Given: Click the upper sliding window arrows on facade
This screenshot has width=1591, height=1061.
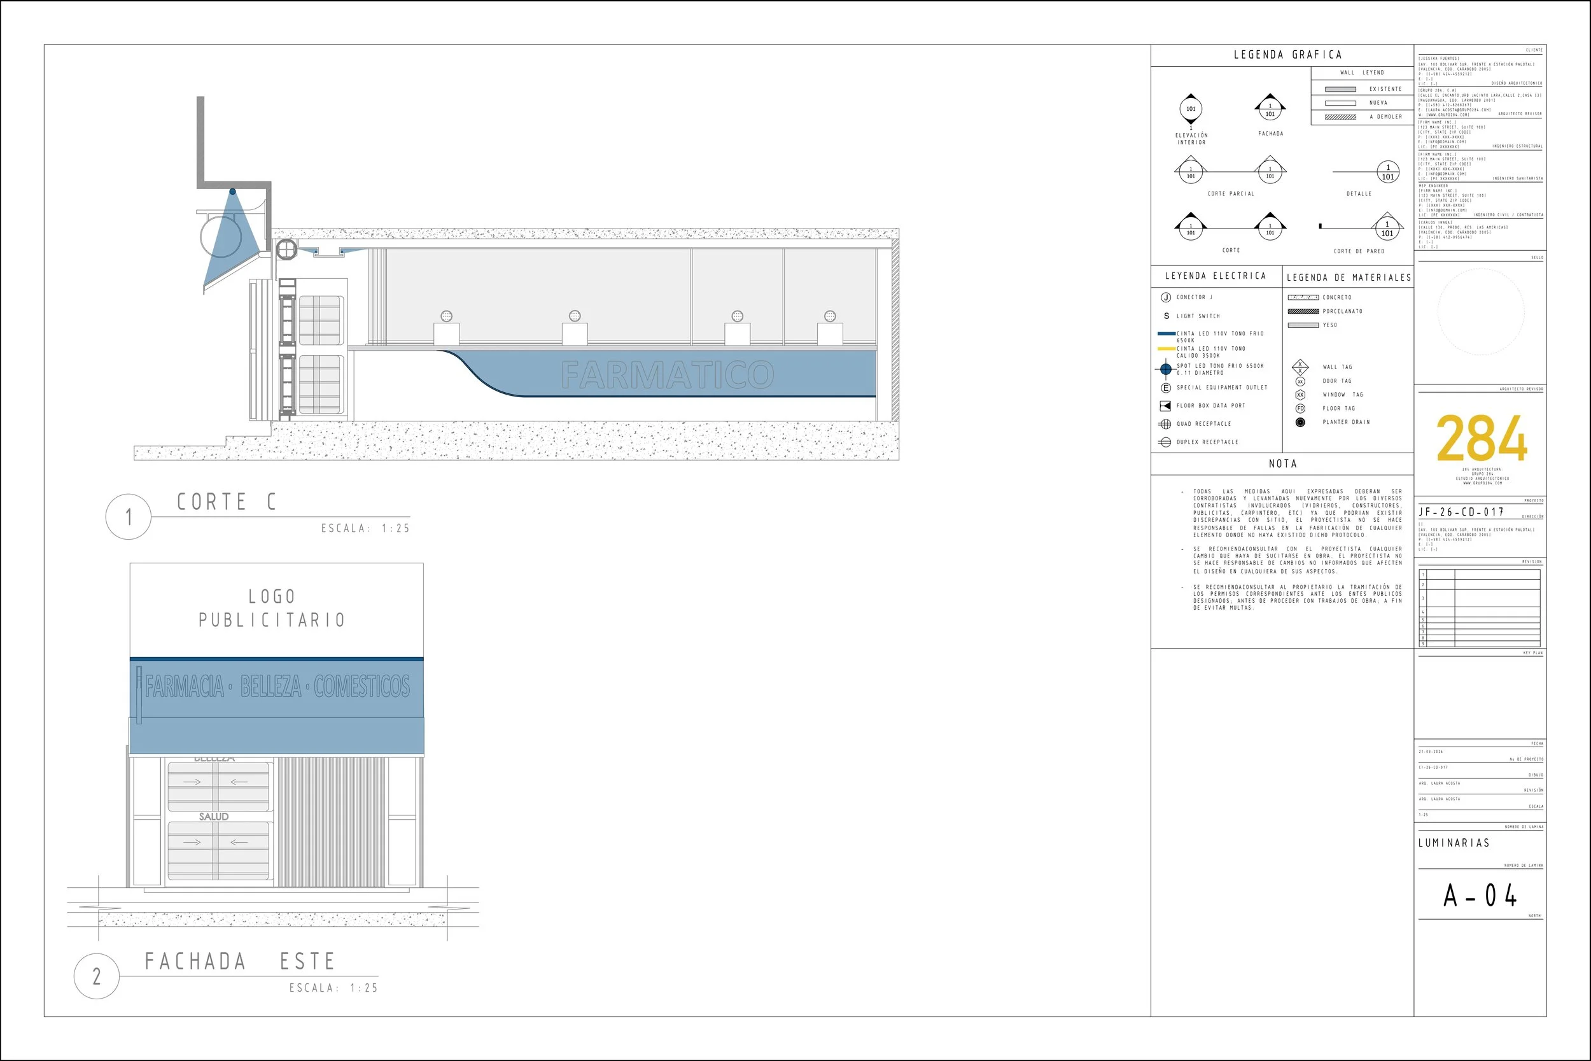Looking at the screenshot, I should (x=215, y=782).
